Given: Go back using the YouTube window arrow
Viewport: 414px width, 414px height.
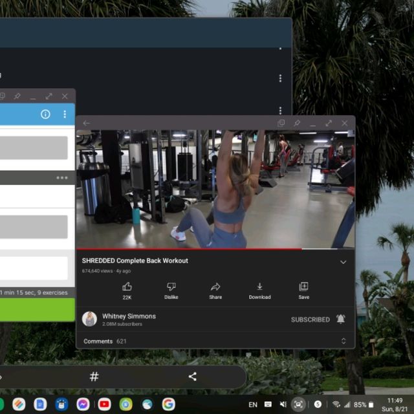Looking at the screenshot, I should [87, 124].
